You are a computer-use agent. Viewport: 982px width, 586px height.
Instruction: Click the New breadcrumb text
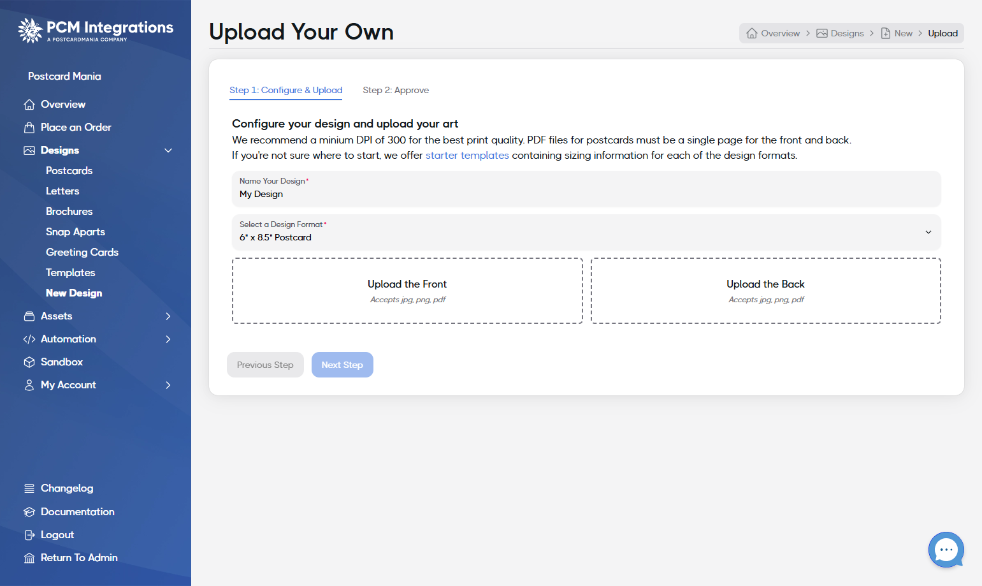[x=904, y=33]
